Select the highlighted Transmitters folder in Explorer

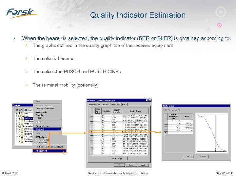coord(29,119)
